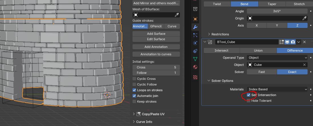Open the Material properties tab icon

click(195, 67)
